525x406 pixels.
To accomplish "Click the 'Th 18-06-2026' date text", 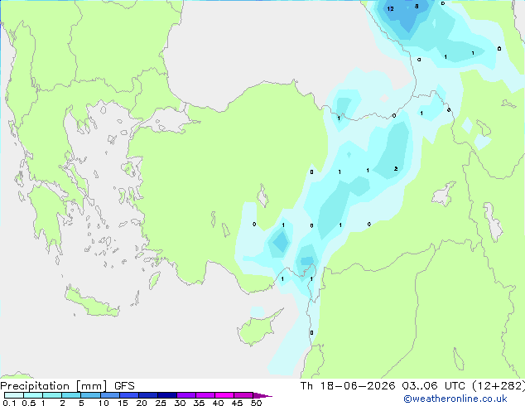I will point(348,386).
